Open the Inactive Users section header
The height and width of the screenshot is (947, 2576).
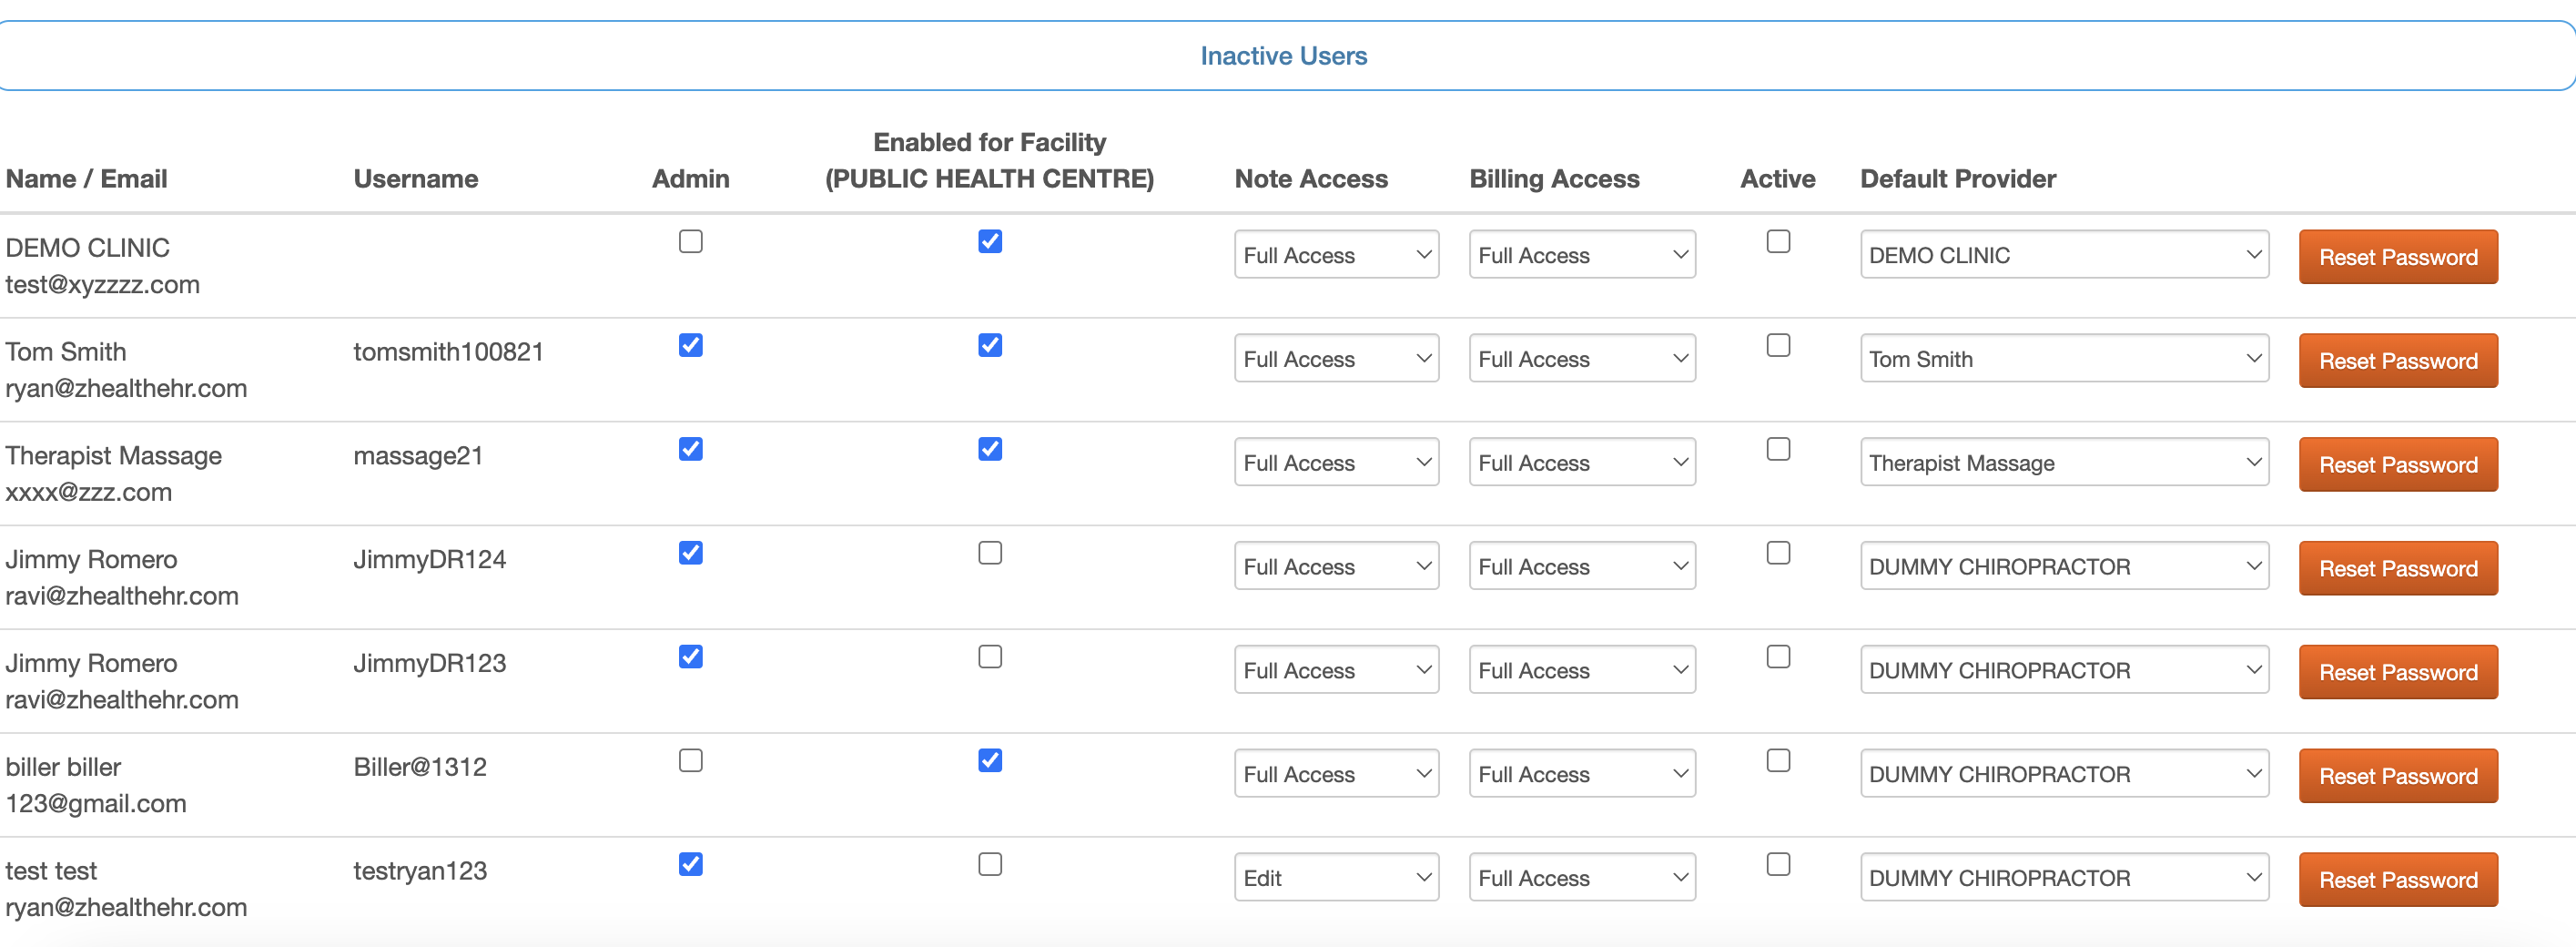pyautogui.click(x=1284, y=56)
